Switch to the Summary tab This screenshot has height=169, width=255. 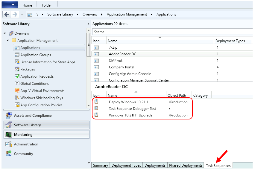tap(101, 165)
